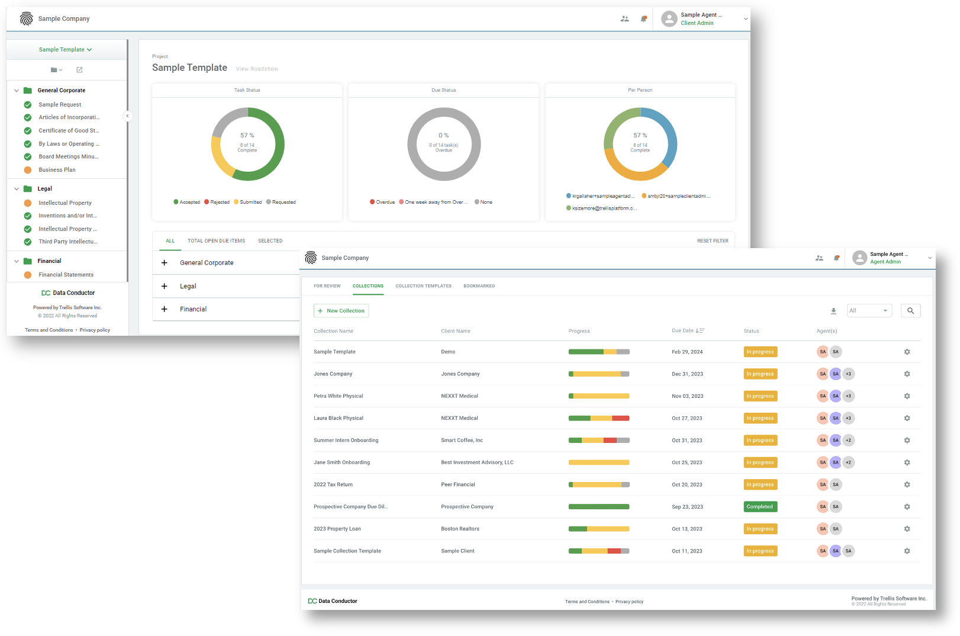Click the orange status circle beside Business Plan

(x=28, y=170)
